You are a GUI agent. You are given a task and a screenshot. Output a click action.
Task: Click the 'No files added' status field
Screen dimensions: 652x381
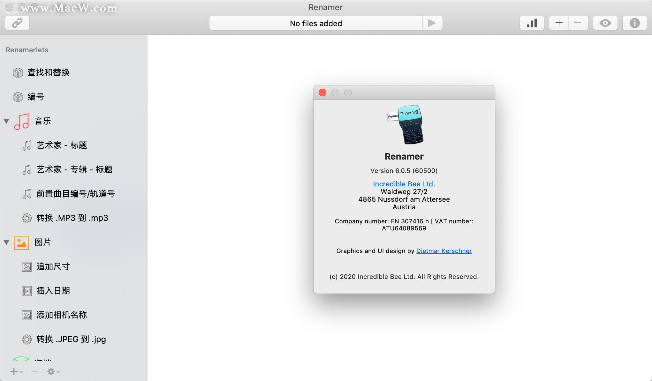pos(316,23)
